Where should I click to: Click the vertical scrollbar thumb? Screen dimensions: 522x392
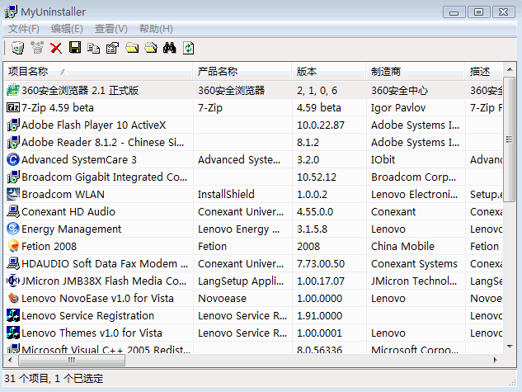510,139
